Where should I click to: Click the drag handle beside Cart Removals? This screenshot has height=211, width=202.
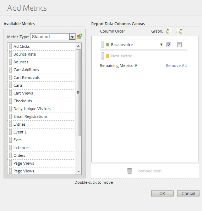[10, 78]
